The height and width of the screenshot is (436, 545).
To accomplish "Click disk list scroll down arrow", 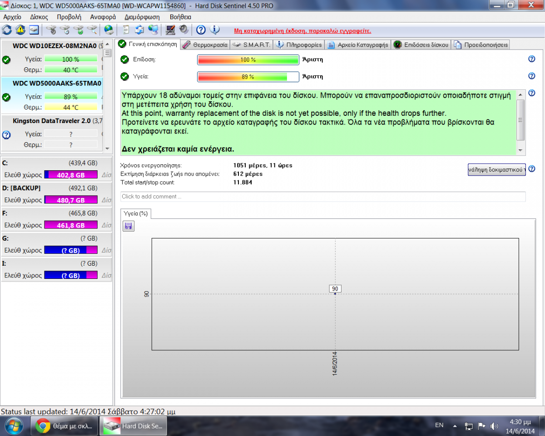I will click(x=107, y=149).
